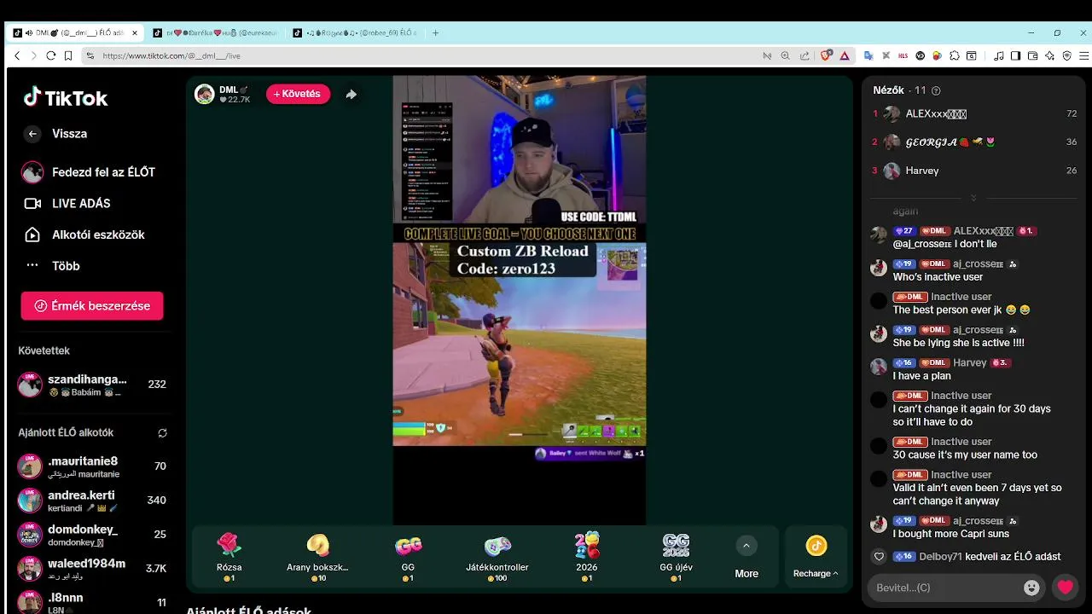
Task: Click 'I have a plan' chat message
Action: click(921, 376)
